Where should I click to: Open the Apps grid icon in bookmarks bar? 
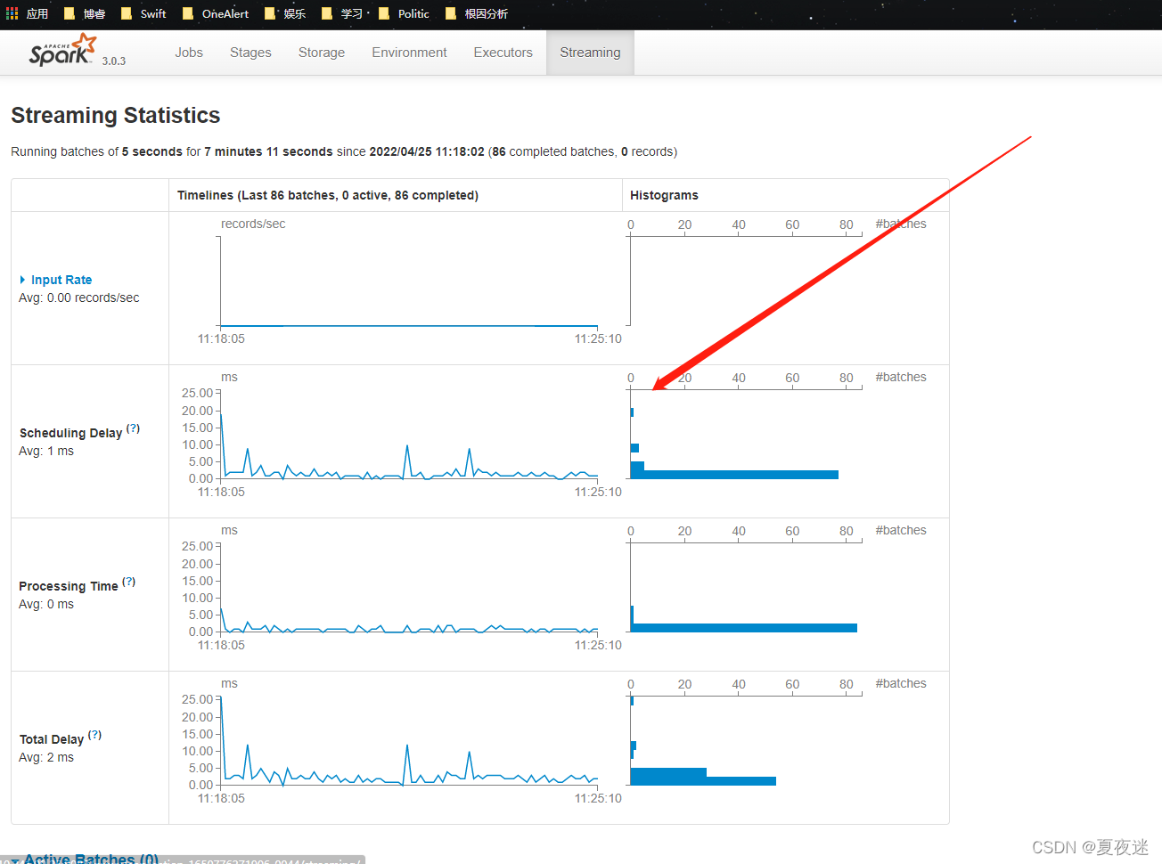[x=12, y=13]
